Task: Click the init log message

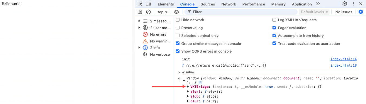Action: click(186, 59)
